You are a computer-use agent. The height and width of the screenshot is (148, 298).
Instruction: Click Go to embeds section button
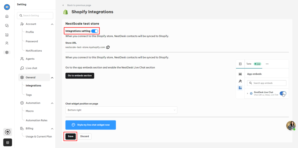pyautogui.click(x=80, y=76)
